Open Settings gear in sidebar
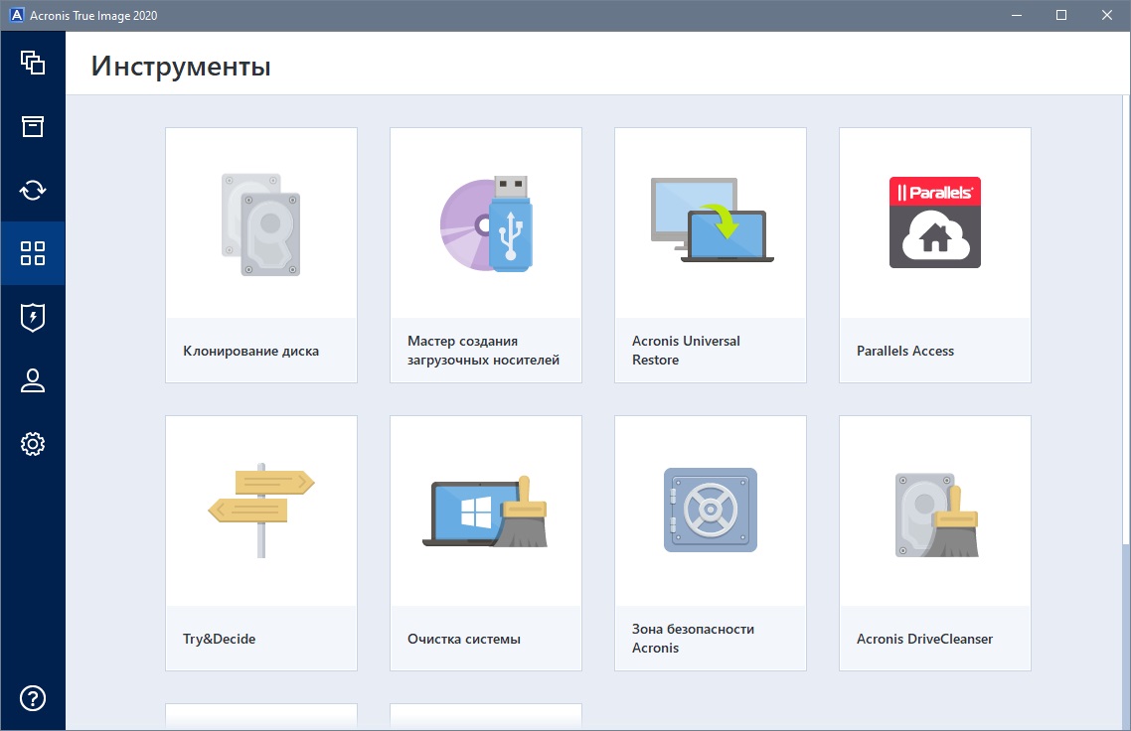Screen dimensions: 1131x731 click(x=33, y=444)
